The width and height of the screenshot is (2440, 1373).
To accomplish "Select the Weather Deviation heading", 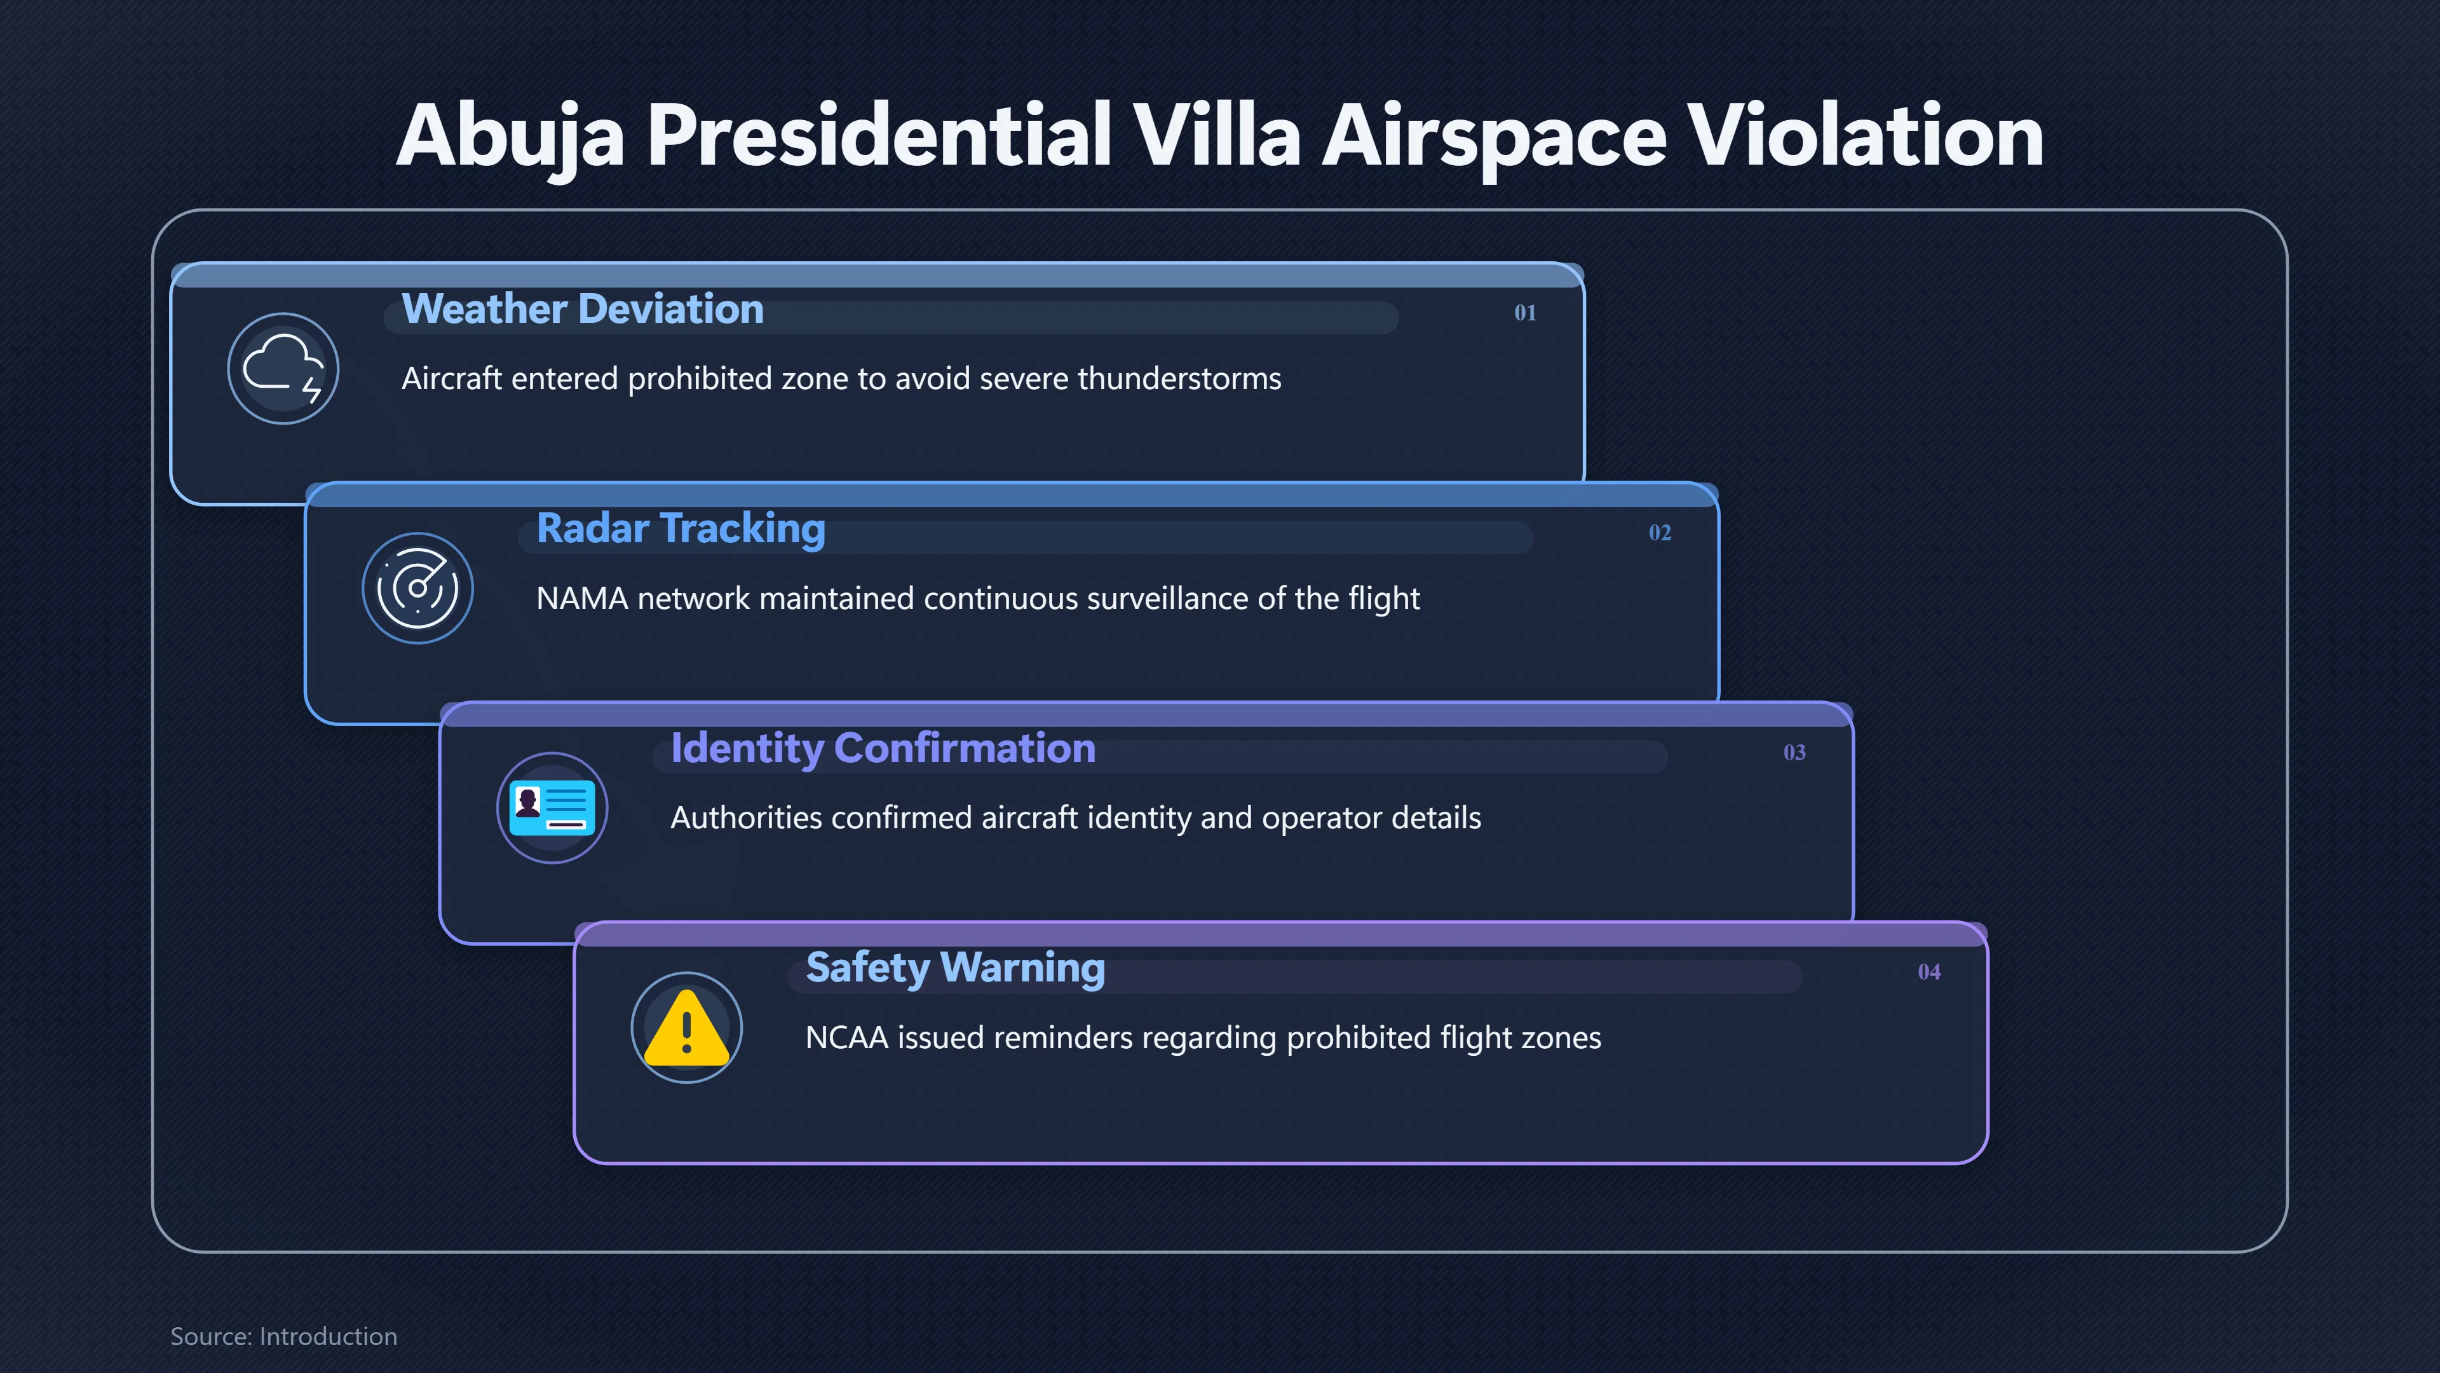I will click(583, 309).
